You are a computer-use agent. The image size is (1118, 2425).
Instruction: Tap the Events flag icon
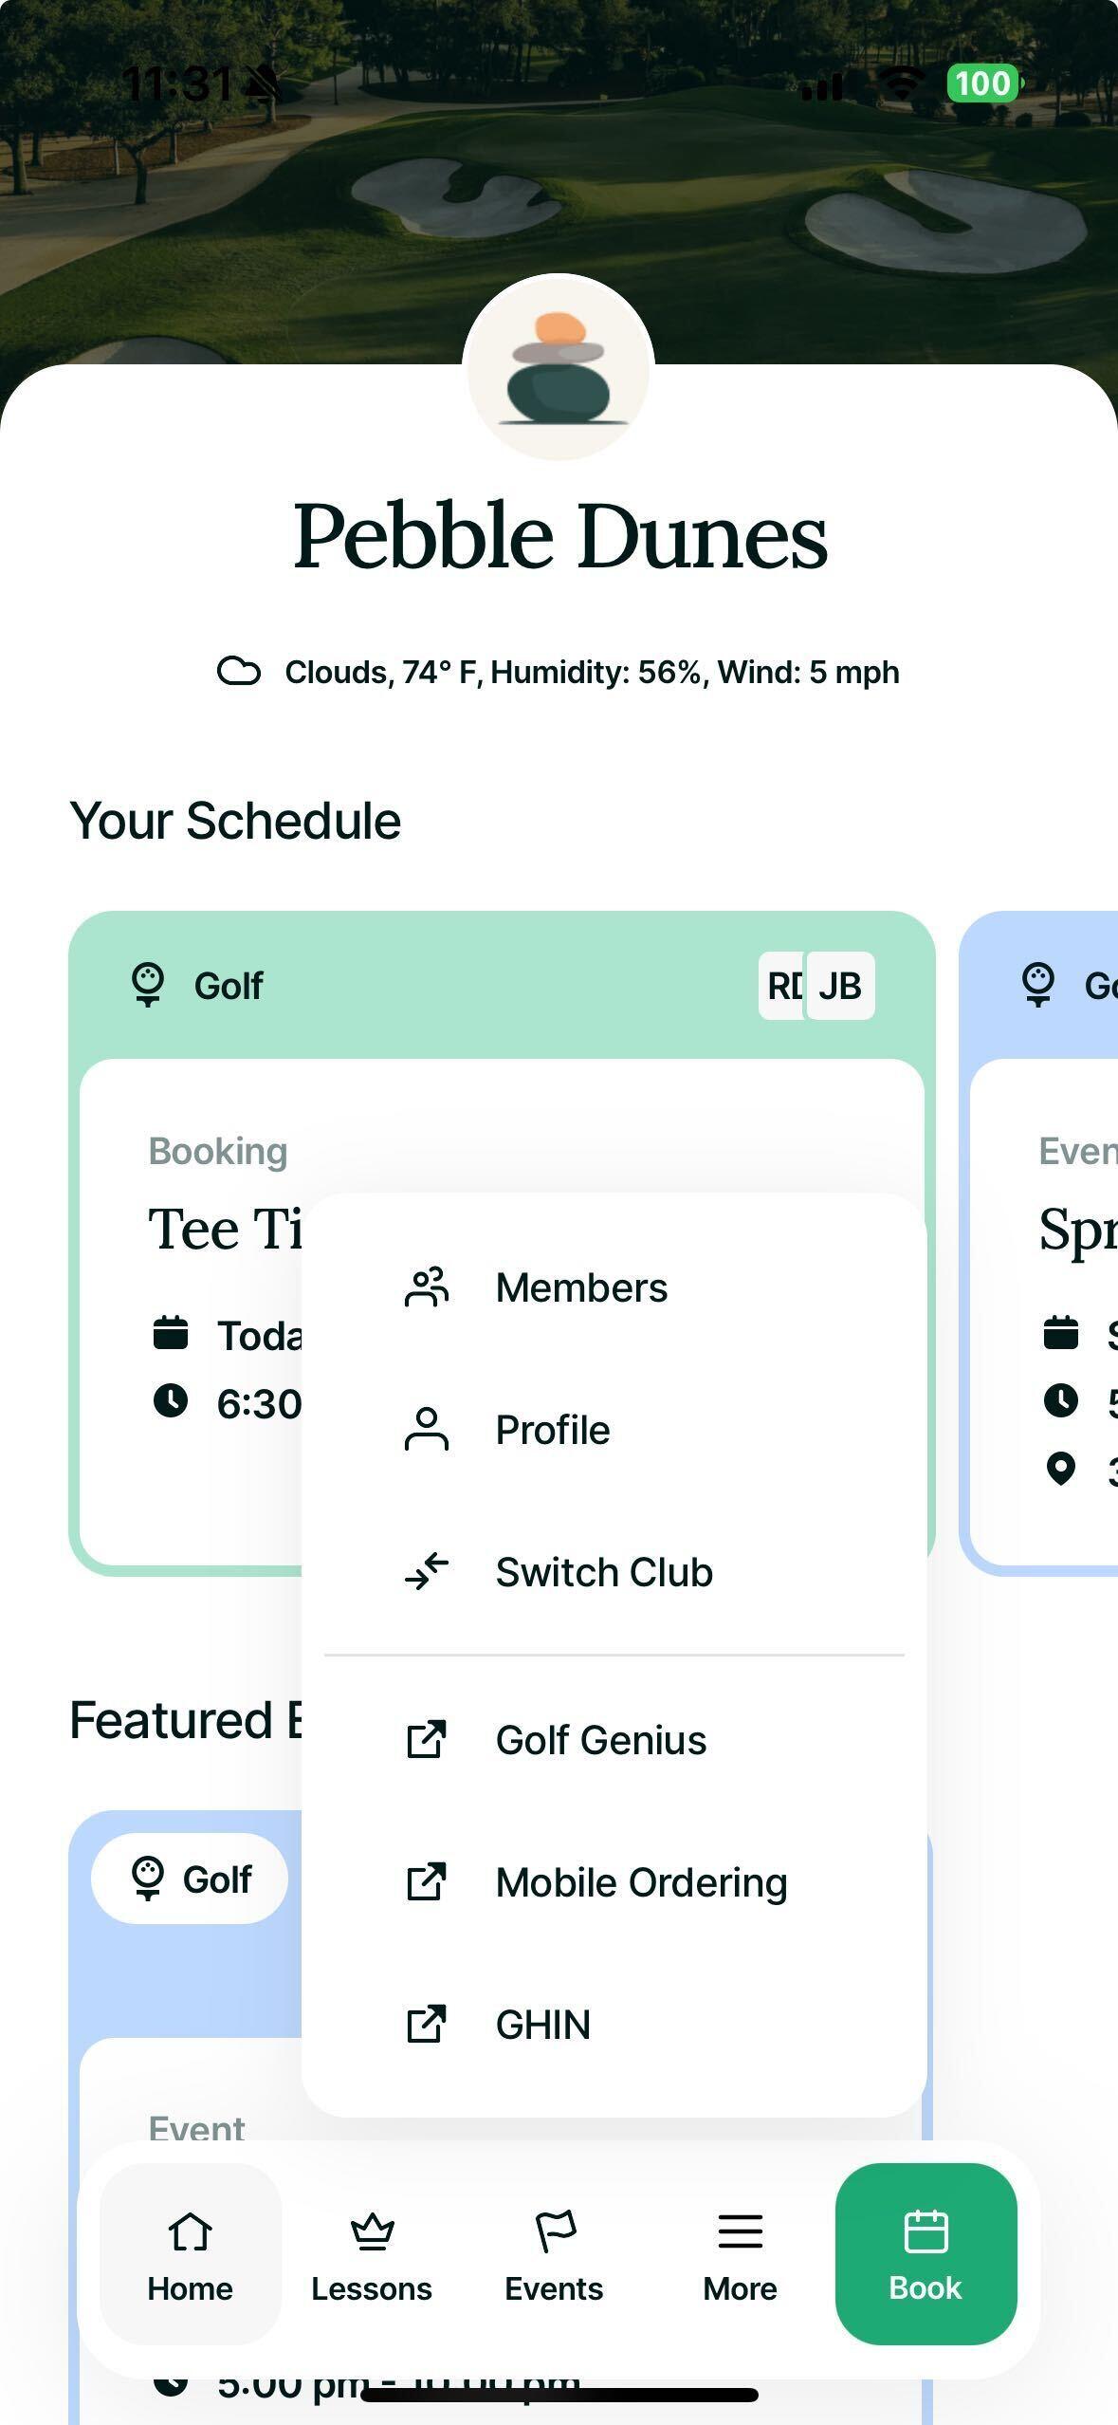[x=555, y=2231]
